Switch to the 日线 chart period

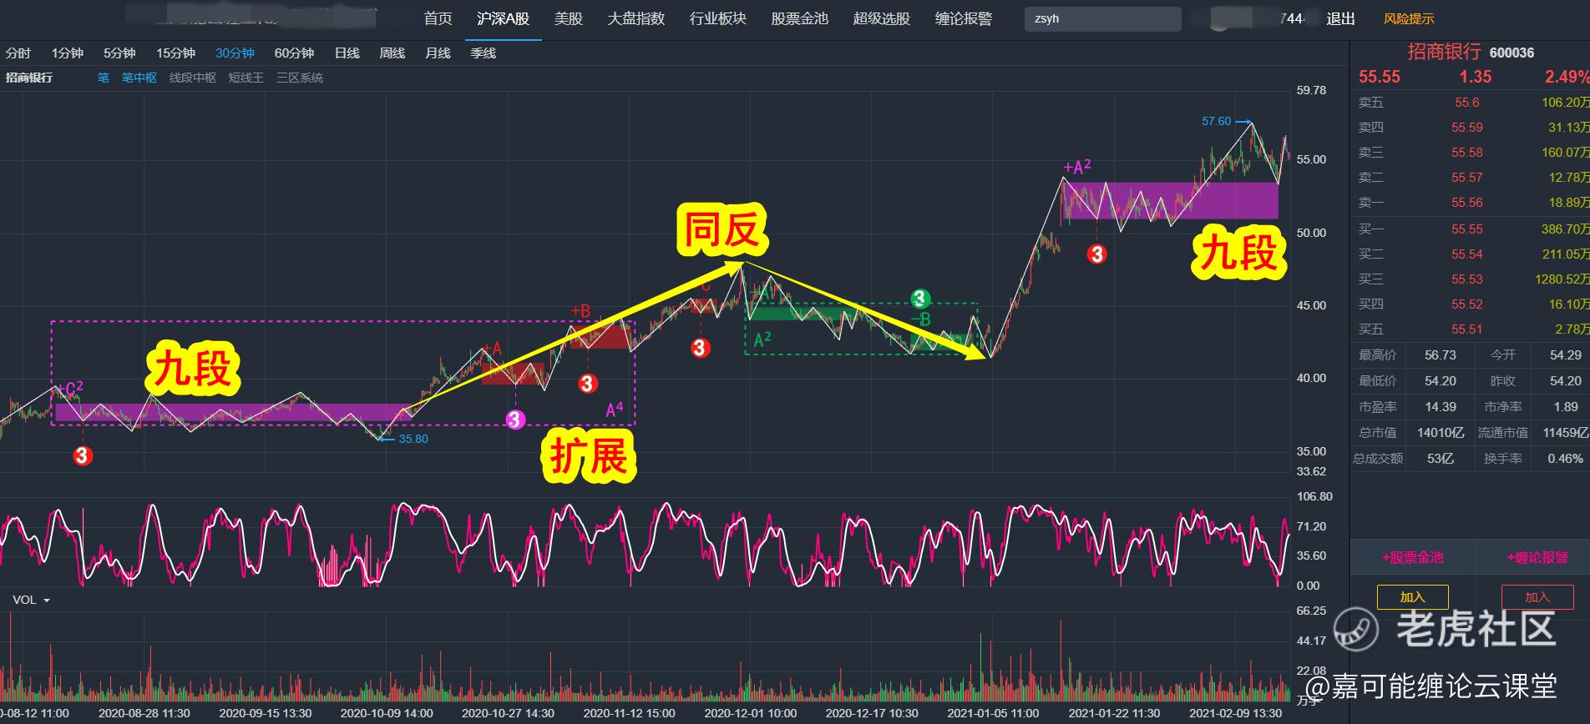pos(347,53)
